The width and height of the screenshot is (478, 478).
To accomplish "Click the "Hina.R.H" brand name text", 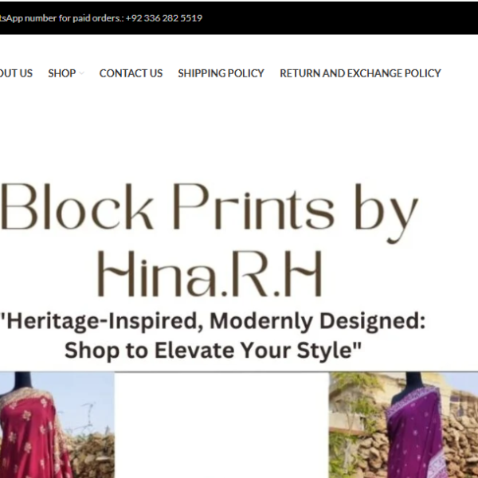I will [x=210, y=273].
